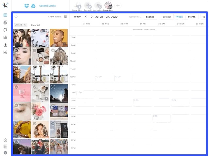Remove the unused filter tag
209x156 pixels.
25,25
